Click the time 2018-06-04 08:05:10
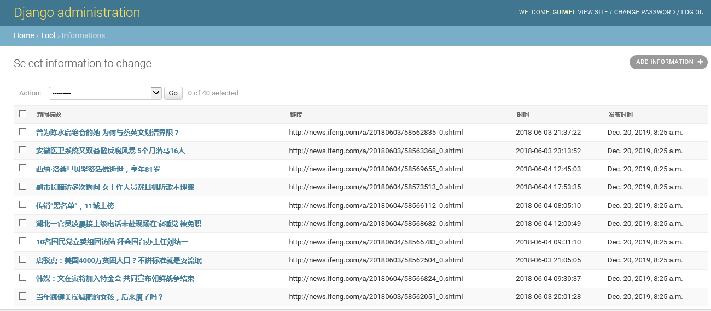This screenshot has width=711, height=311. click(548, 206)
